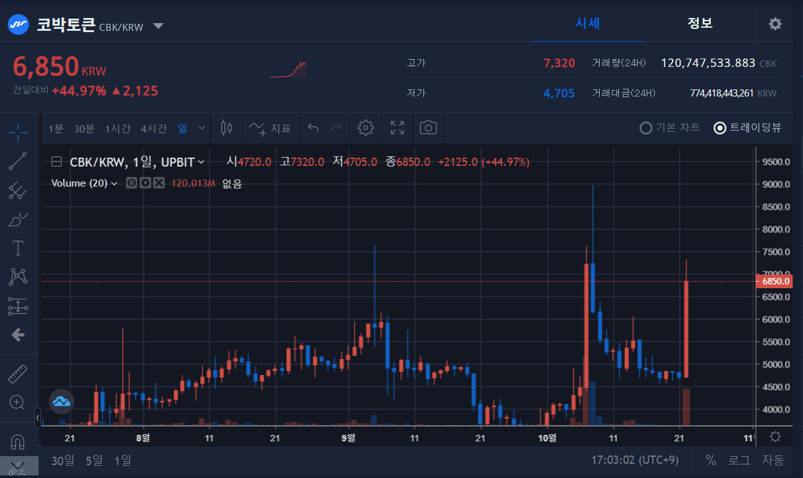The width and height of the screenshot is (803, 478).
Task: Redo the last chart action
Action: (335, 128)
